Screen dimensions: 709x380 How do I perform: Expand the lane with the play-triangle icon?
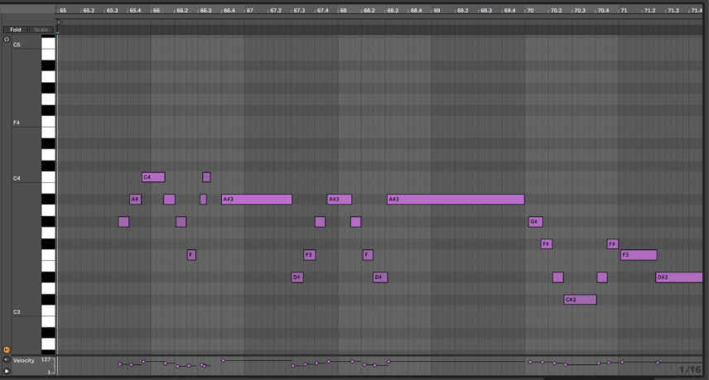tap(7, 371)
